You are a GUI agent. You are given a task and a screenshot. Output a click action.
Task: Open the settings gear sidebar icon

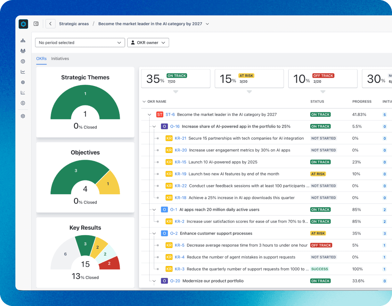click(23, 117)
